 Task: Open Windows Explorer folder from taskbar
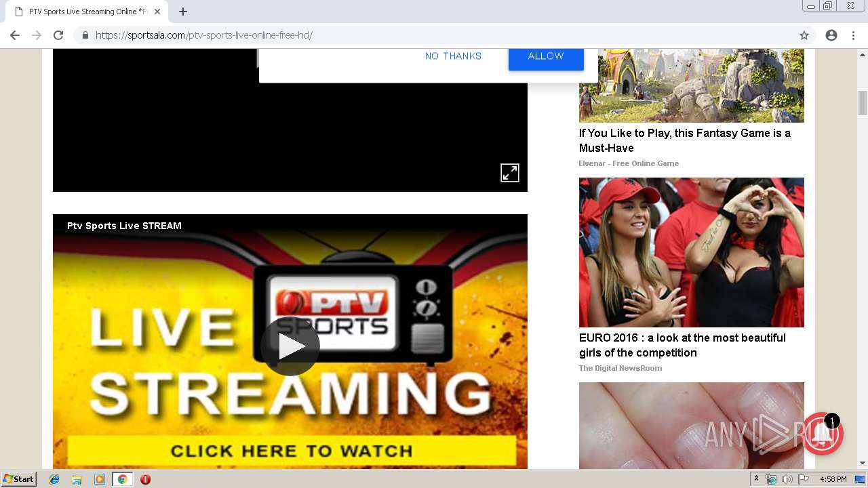[77, 479]
